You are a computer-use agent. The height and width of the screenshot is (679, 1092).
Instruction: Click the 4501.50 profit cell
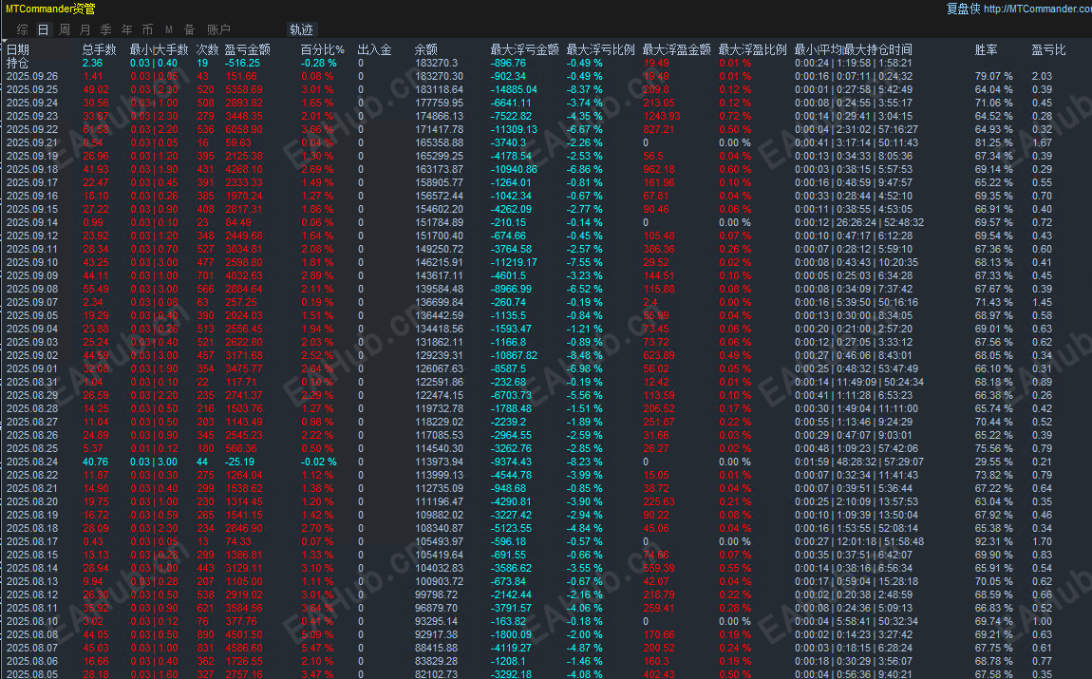click(244, 634)
